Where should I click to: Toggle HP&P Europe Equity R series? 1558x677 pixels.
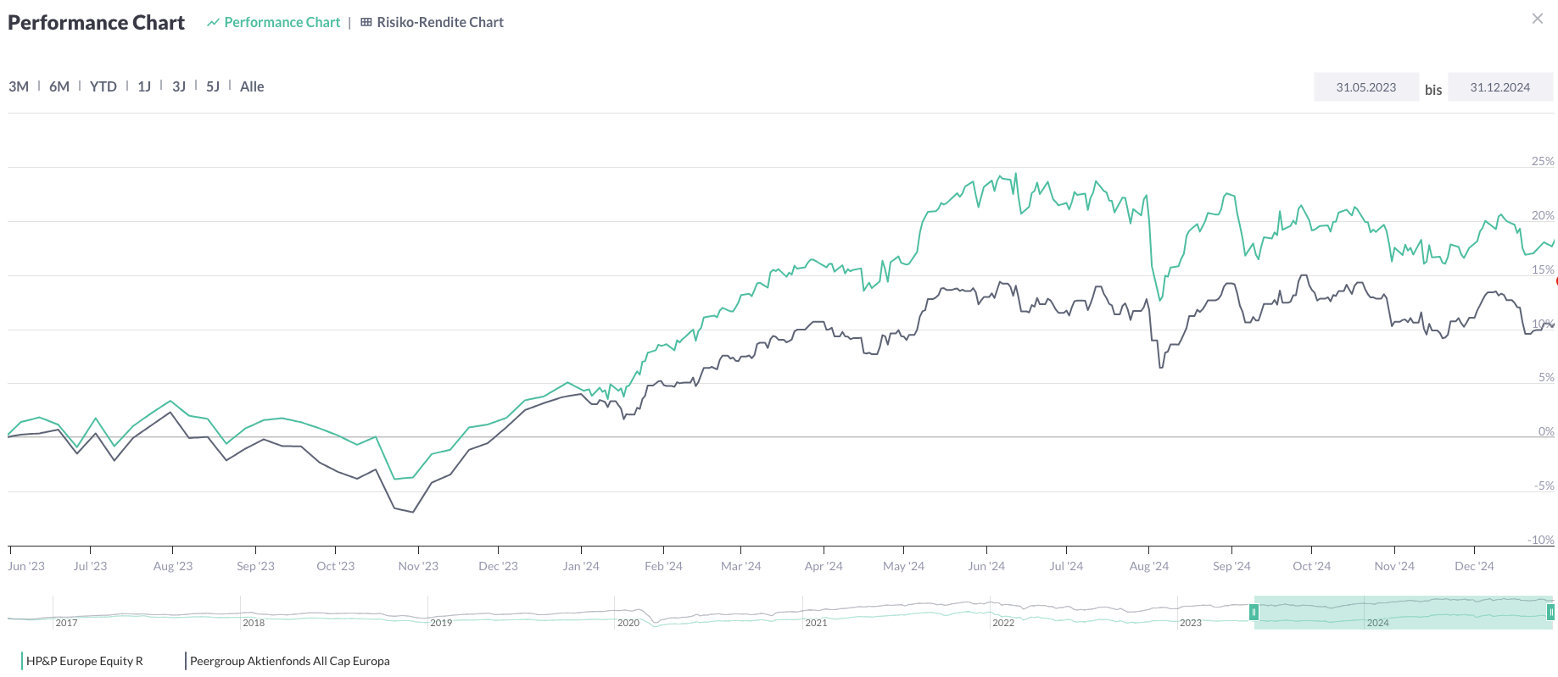84,661
